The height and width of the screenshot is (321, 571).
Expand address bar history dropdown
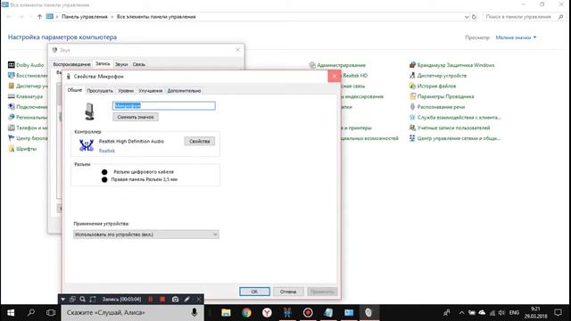(x=467, y=17)
